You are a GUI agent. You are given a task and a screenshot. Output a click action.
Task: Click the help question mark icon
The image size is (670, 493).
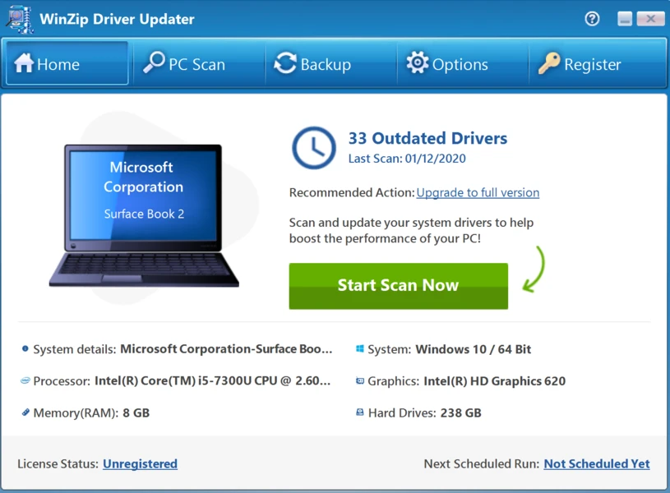tap(592, 19)
